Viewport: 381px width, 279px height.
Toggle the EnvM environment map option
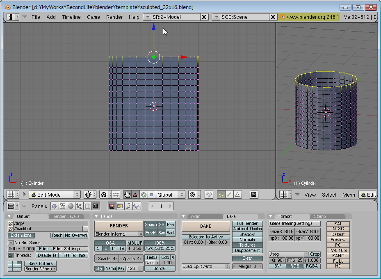pos(151,233)
